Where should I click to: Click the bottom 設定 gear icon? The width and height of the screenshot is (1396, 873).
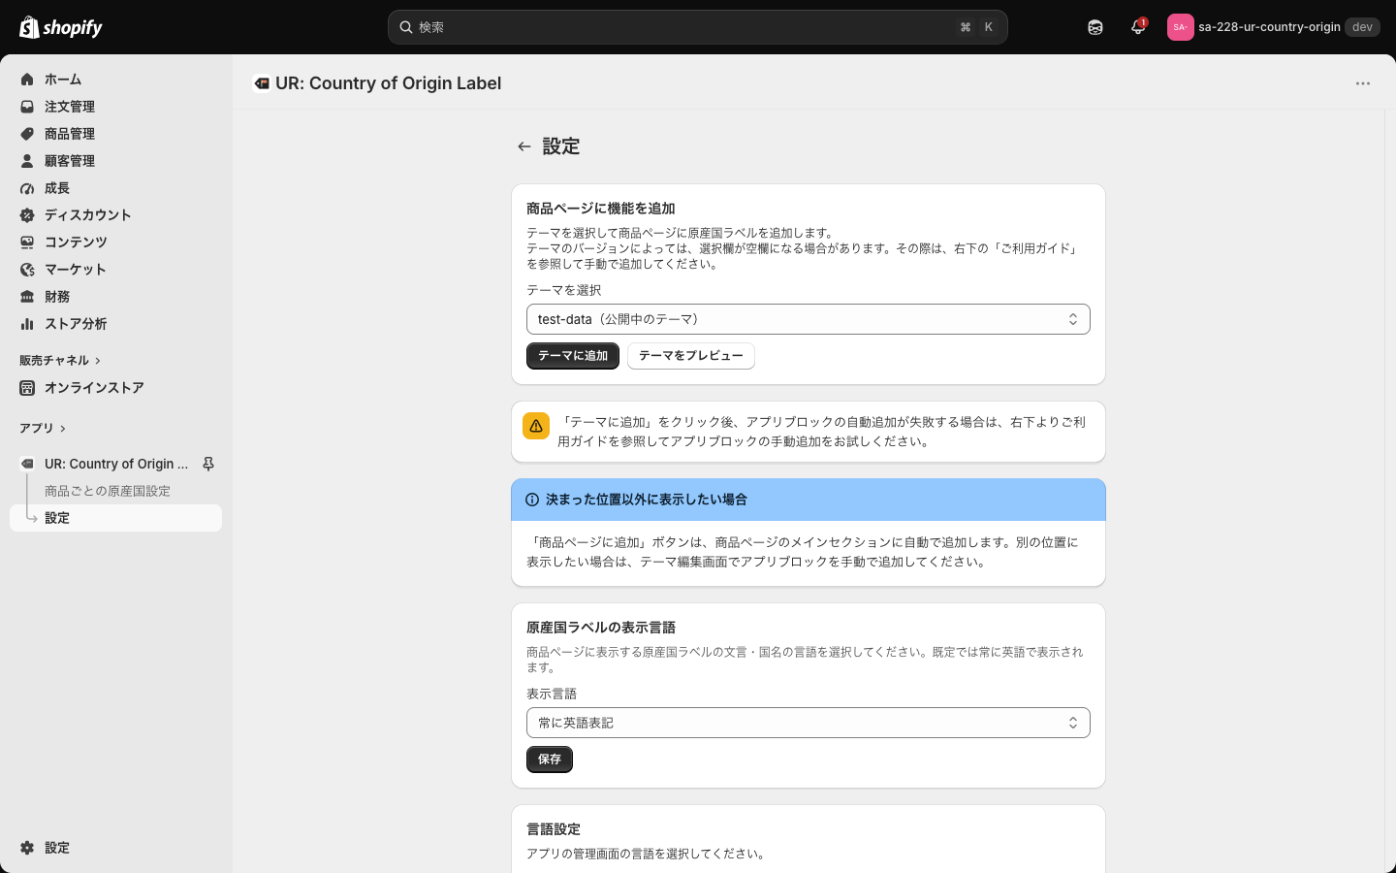pos(27,848)
